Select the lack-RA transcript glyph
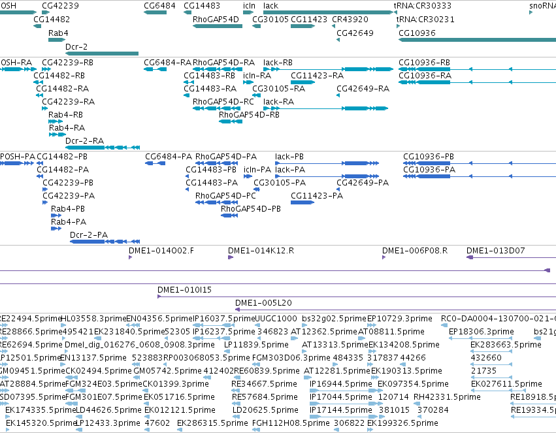Screen dimensions: 556x433 click(x=325, y=108)
